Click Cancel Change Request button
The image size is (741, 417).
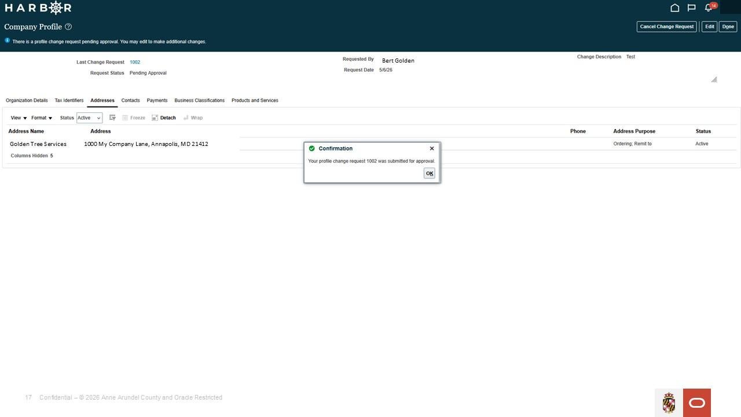pyautogui.click(x=666, y=27)
